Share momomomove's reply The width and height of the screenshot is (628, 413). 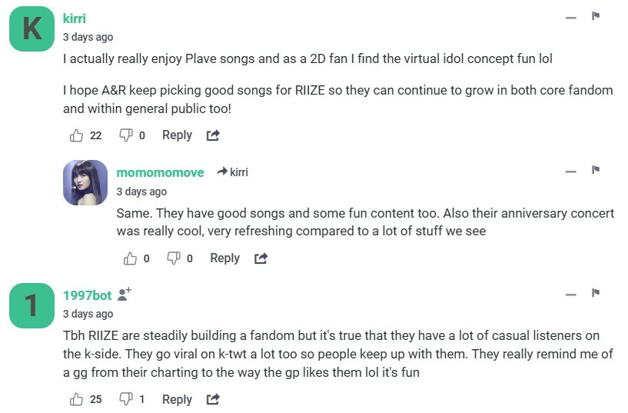click(x=261, y=258)
